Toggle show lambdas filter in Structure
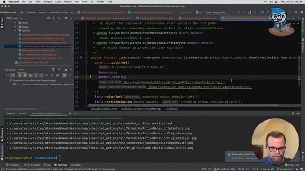The height and width of the screenshot is (171, 305). (41, 75)
